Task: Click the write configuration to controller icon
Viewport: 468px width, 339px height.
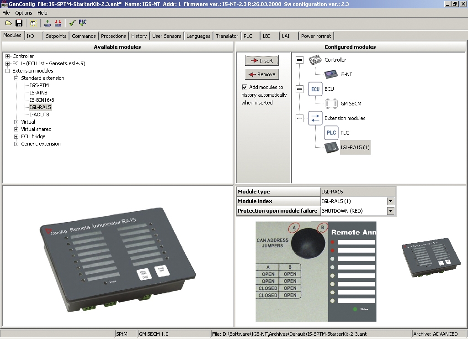Action: point(47,23)
